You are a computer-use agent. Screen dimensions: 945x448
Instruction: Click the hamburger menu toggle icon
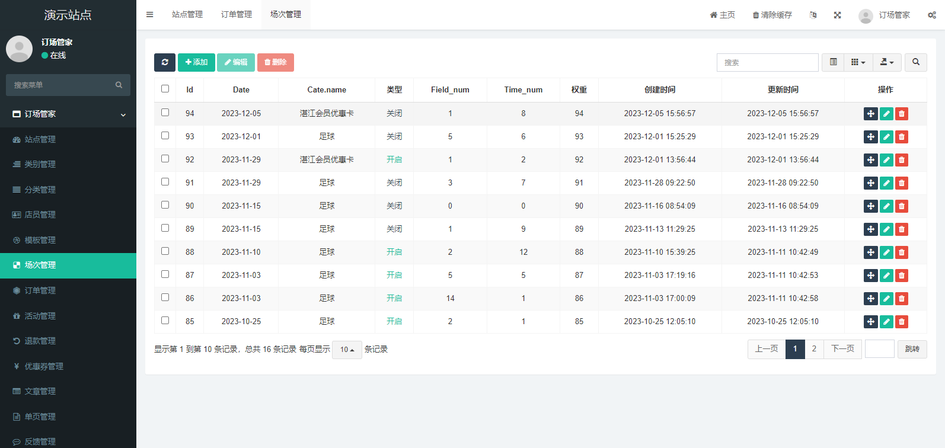150,15
